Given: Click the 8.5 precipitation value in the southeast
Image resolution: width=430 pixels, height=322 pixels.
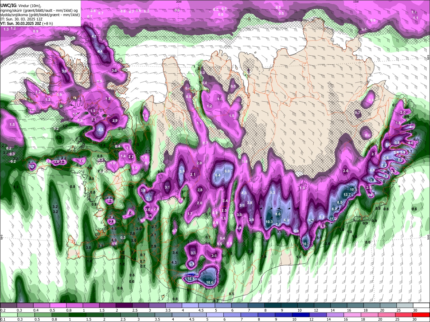Looking at the screenshot, I should click(x=340, y=202).
